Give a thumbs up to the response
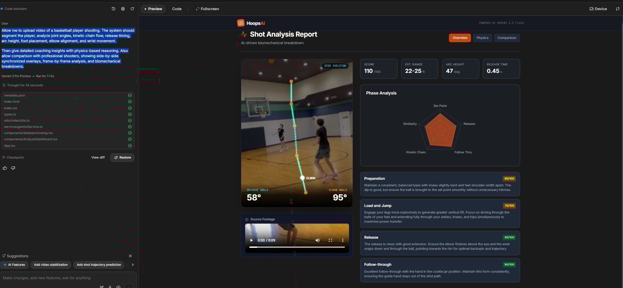Screen dimensions: 623x288 [x=5, y=168]
